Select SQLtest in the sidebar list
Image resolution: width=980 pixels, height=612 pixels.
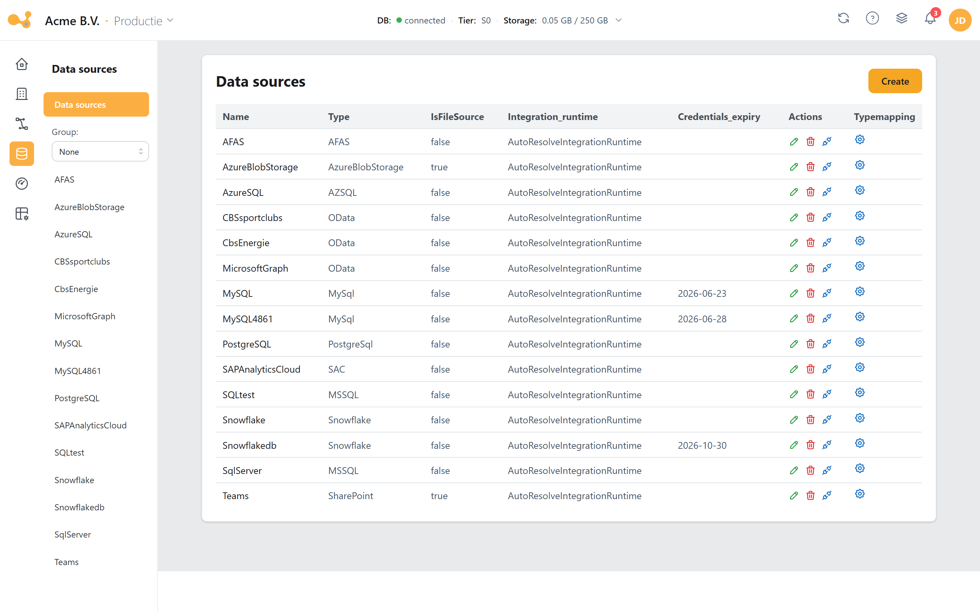[x=69, y=453]
